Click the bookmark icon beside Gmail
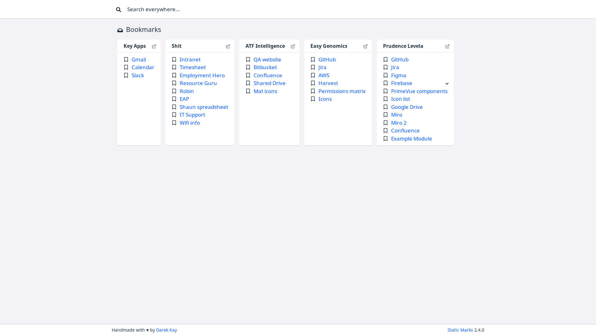The image size is (596, 335). [x=126, y=60]
